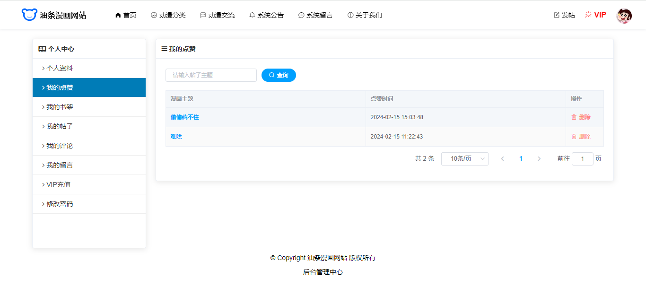The height and width of the screenshot is (288, 646).
Task: Expand 我的书架 in the sidebar
Action: point(60,107)
